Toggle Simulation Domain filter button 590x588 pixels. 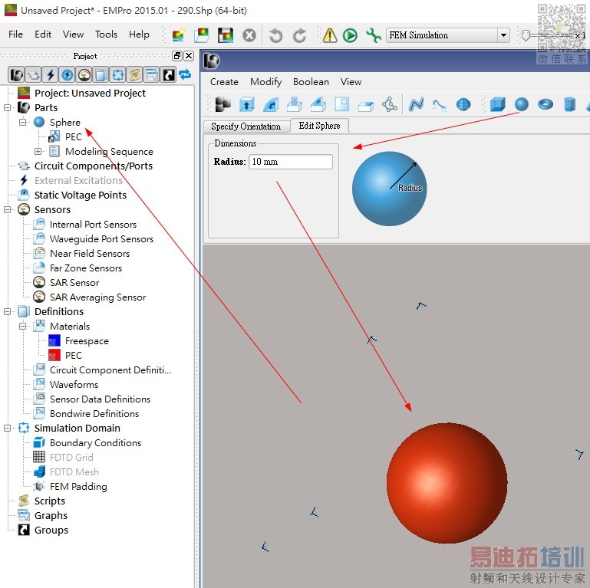point(118,75)
